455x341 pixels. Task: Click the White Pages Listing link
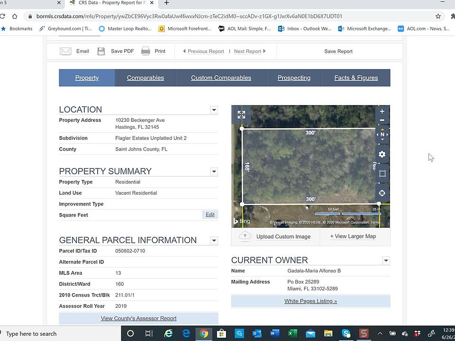(x=310, y=301)
